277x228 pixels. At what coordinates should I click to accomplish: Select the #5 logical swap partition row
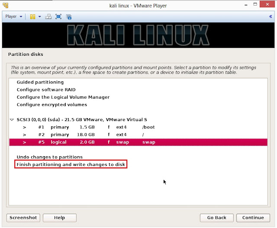point(138,142)
